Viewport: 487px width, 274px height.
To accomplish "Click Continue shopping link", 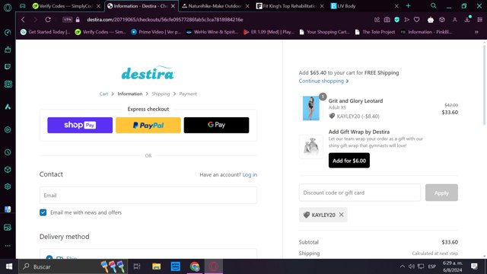I will click(x=323, y=81).
